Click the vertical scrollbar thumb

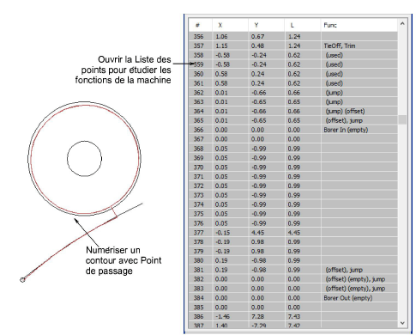(402, 119)
